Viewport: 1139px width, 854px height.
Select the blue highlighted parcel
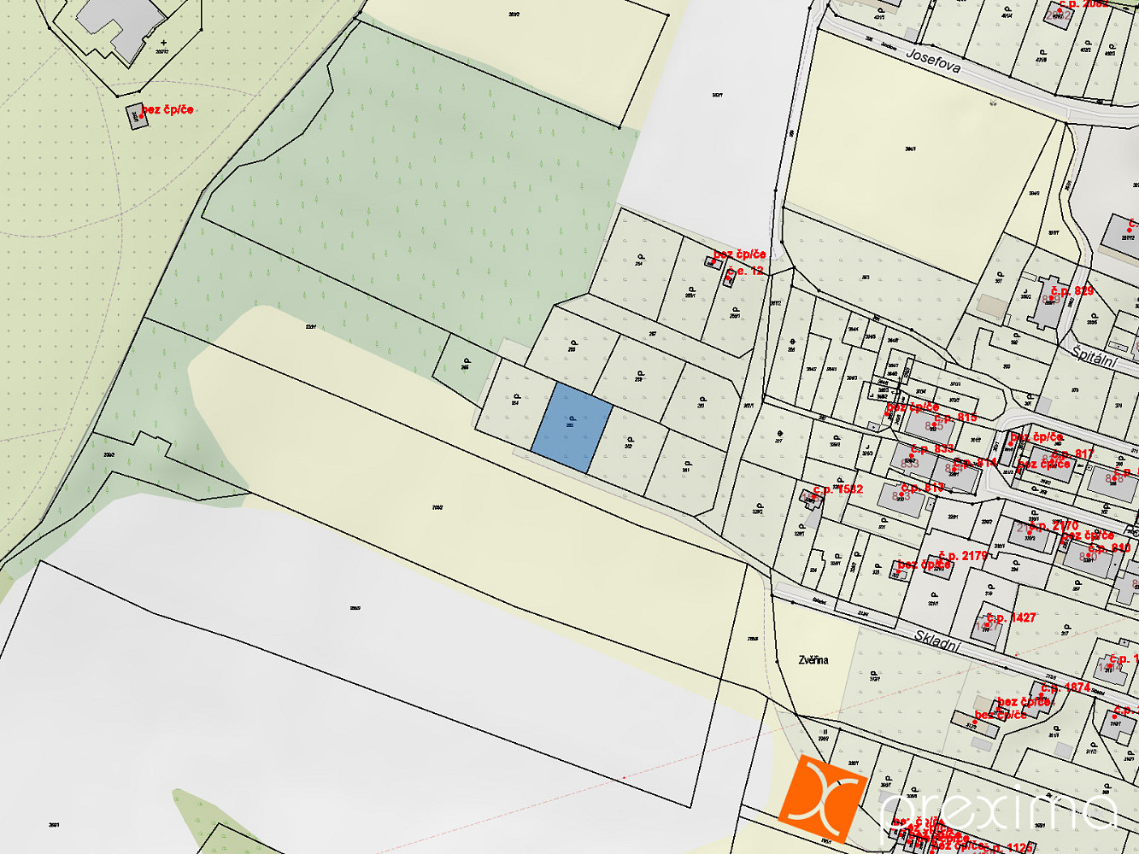[x=572, y=427]
